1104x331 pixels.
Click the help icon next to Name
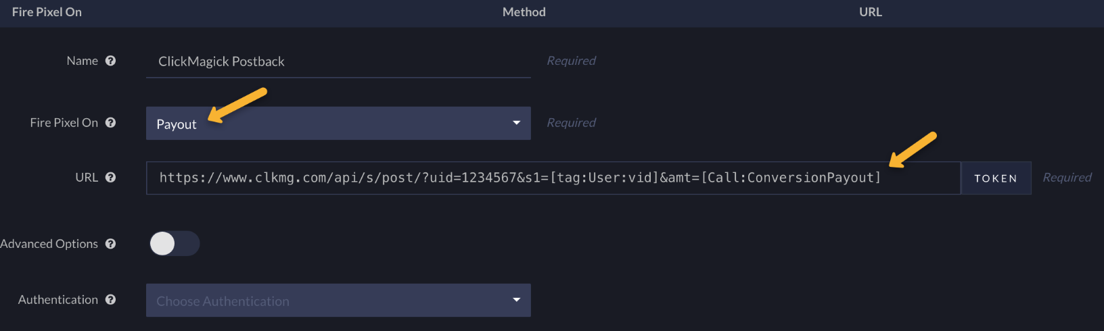111,61
